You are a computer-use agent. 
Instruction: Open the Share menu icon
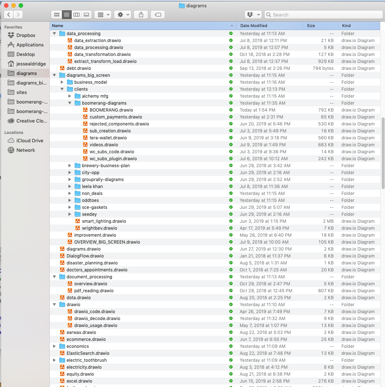coord(141,15)
